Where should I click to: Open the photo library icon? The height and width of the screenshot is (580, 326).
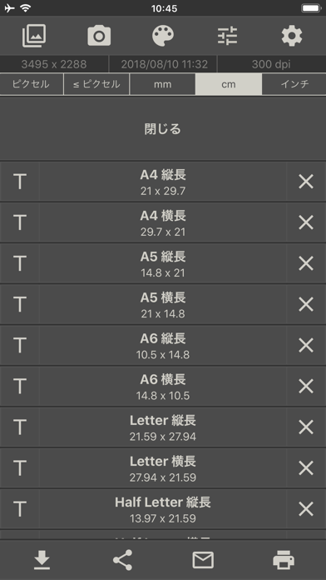click(34, 36)
